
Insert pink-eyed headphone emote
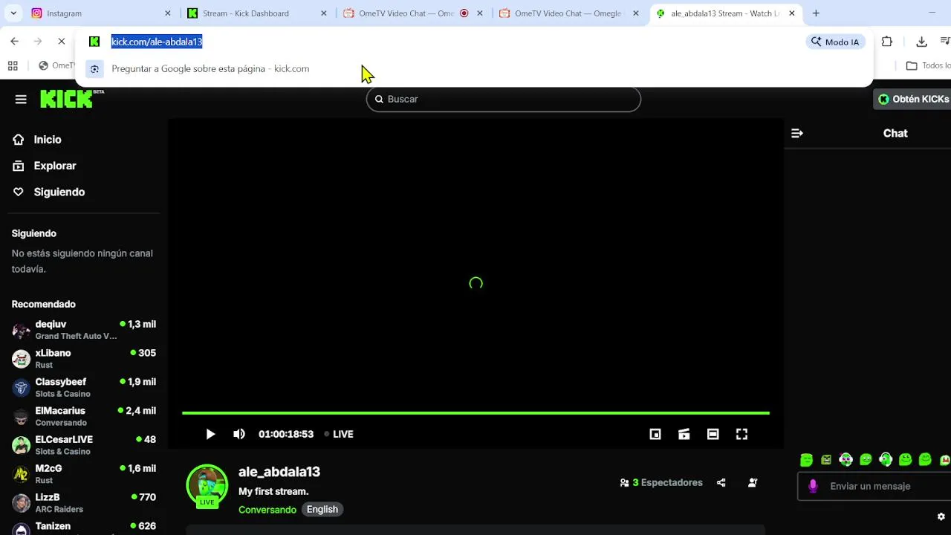[x=845, y=460]
